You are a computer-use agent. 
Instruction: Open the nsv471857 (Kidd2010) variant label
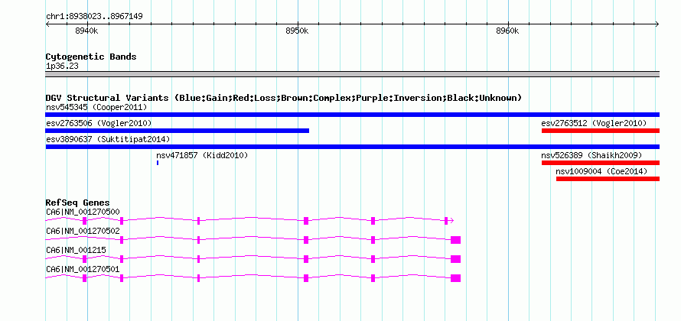tap(202, 155)
